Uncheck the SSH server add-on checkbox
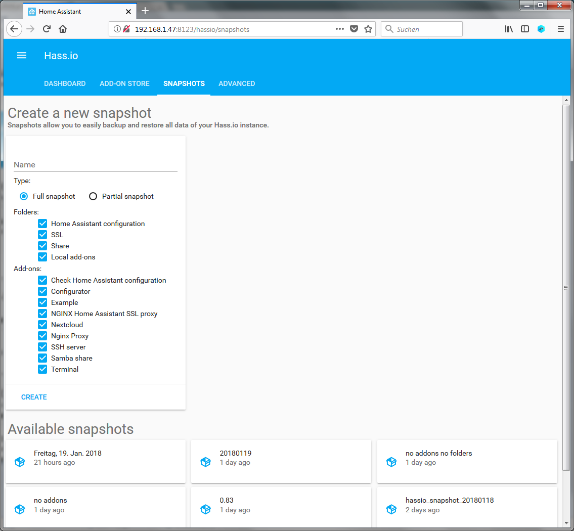Image resolution: width=574 pixels, height=531 pixels. tap(42, 347)
